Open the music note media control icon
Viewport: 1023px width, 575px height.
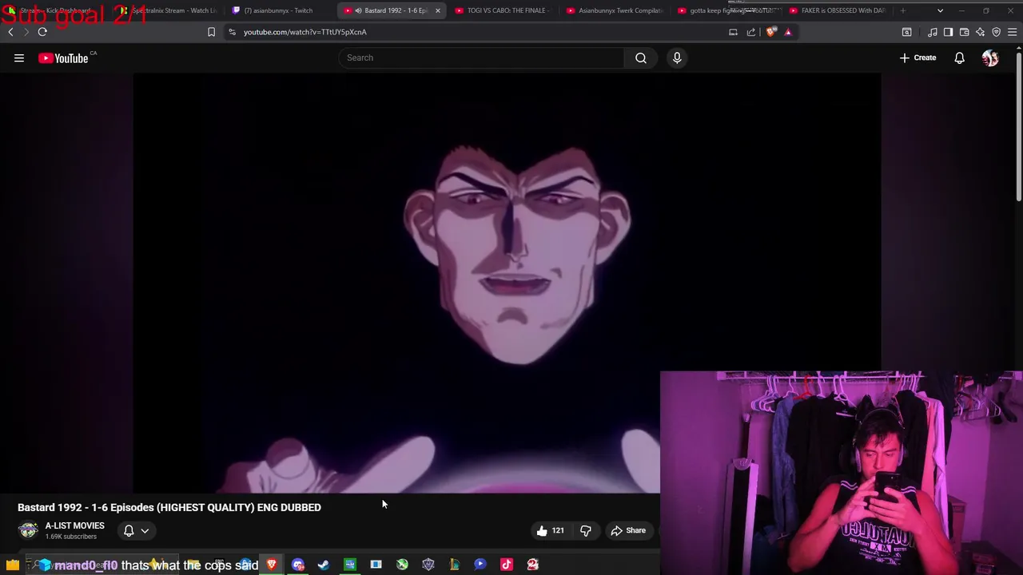[x=932, y=32]
